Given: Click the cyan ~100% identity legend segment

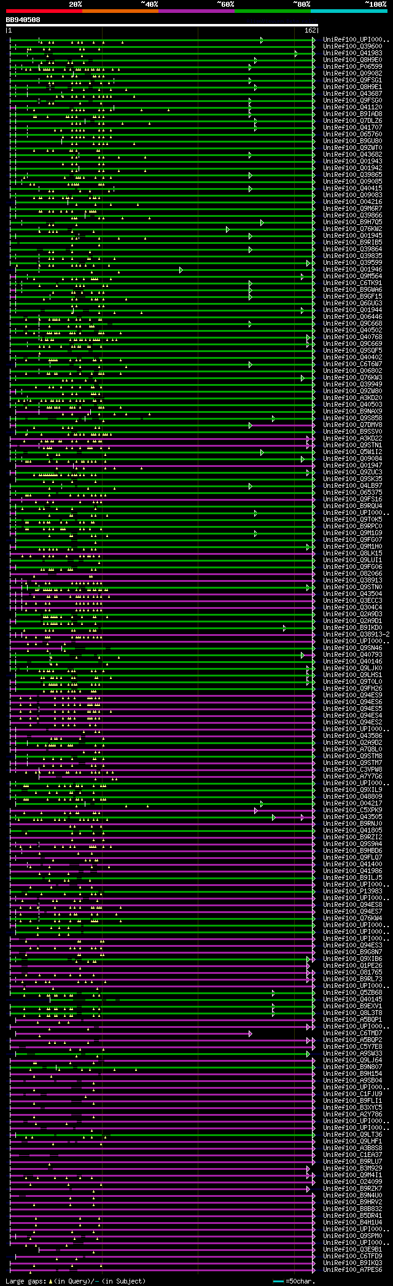Looking at the screenshot, I should pos(349,10).
